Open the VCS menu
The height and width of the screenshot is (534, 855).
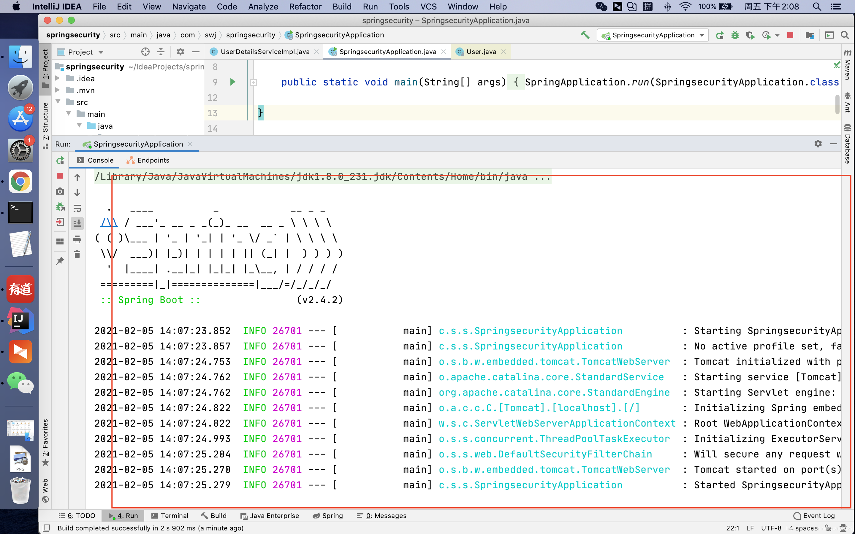(428, 7)
